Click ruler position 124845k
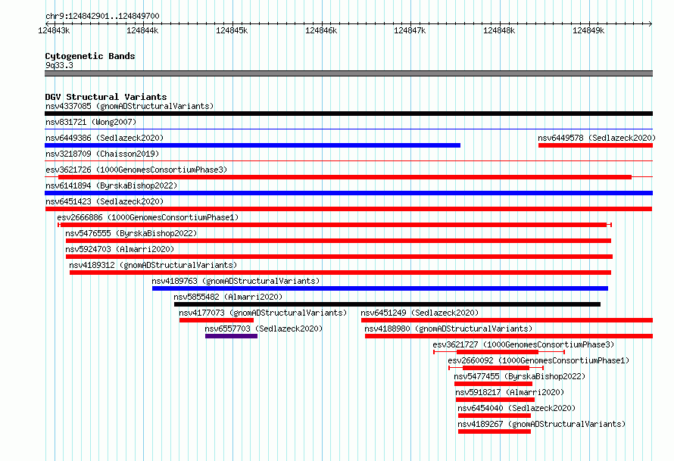 [232, 30]
